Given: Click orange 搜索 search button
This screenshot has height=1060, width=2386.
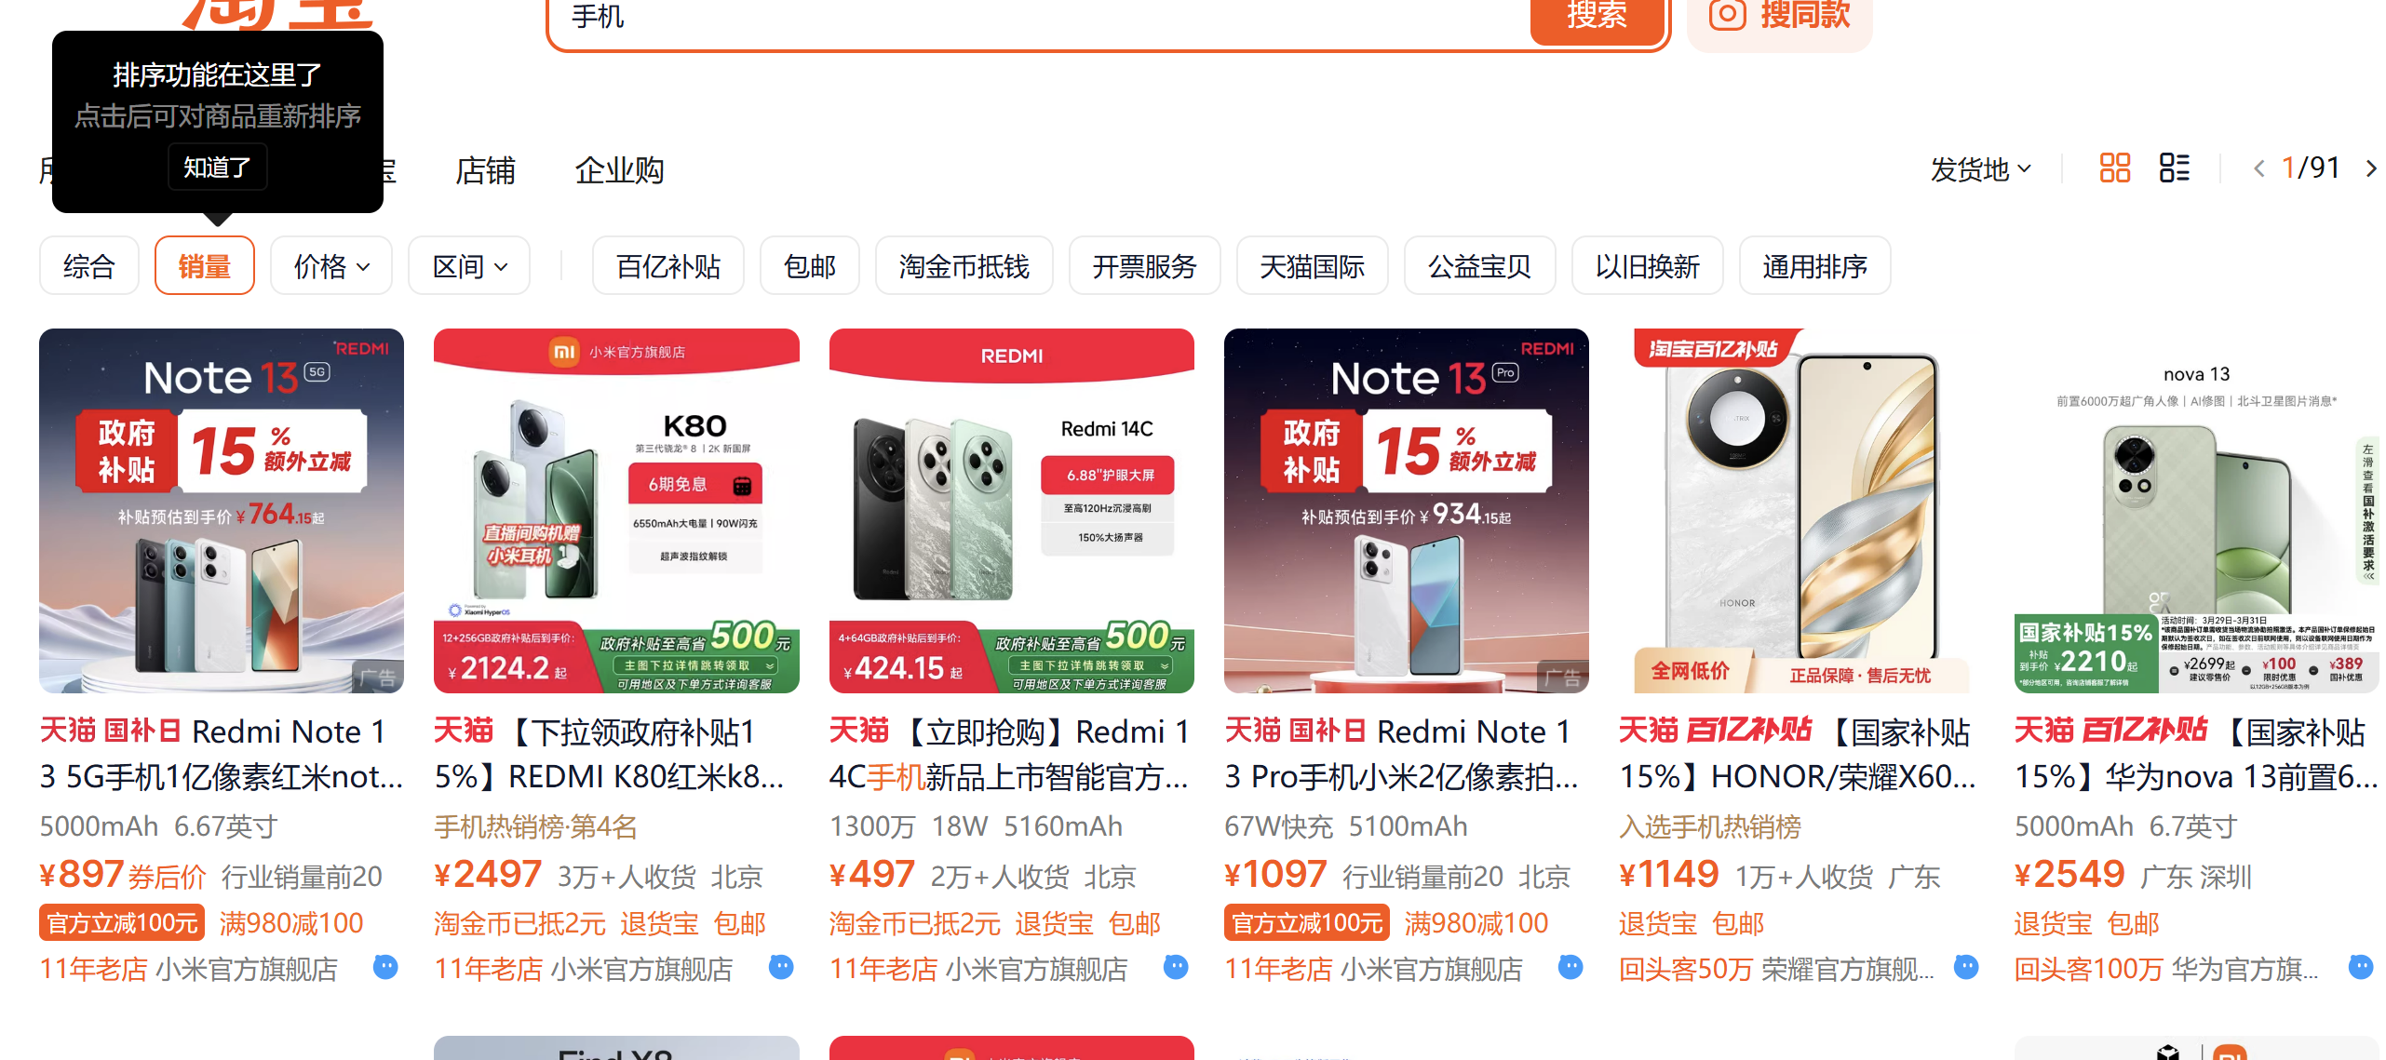Looking at the screenshot, I should pyautogui.click(x=1597, y=17).
